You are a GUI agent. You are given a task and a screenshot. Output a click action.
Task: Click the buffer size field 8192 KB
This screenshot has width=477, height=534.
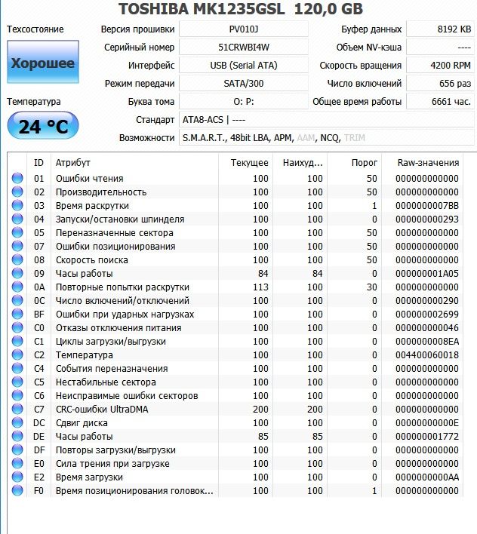click(x=440, y=29)
